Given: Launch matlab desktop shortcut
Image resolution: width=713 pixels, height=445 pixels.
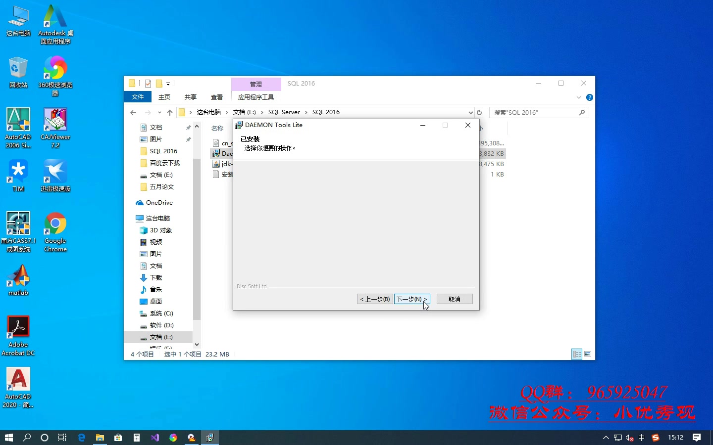Looking at the screenshot, I should click(18, 280).
